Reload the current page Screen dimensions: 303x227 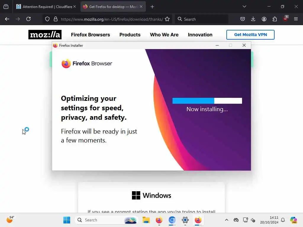click(28, 19)
